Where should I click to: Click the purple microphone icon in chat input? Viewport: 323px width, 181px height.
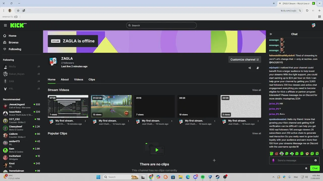273,160
